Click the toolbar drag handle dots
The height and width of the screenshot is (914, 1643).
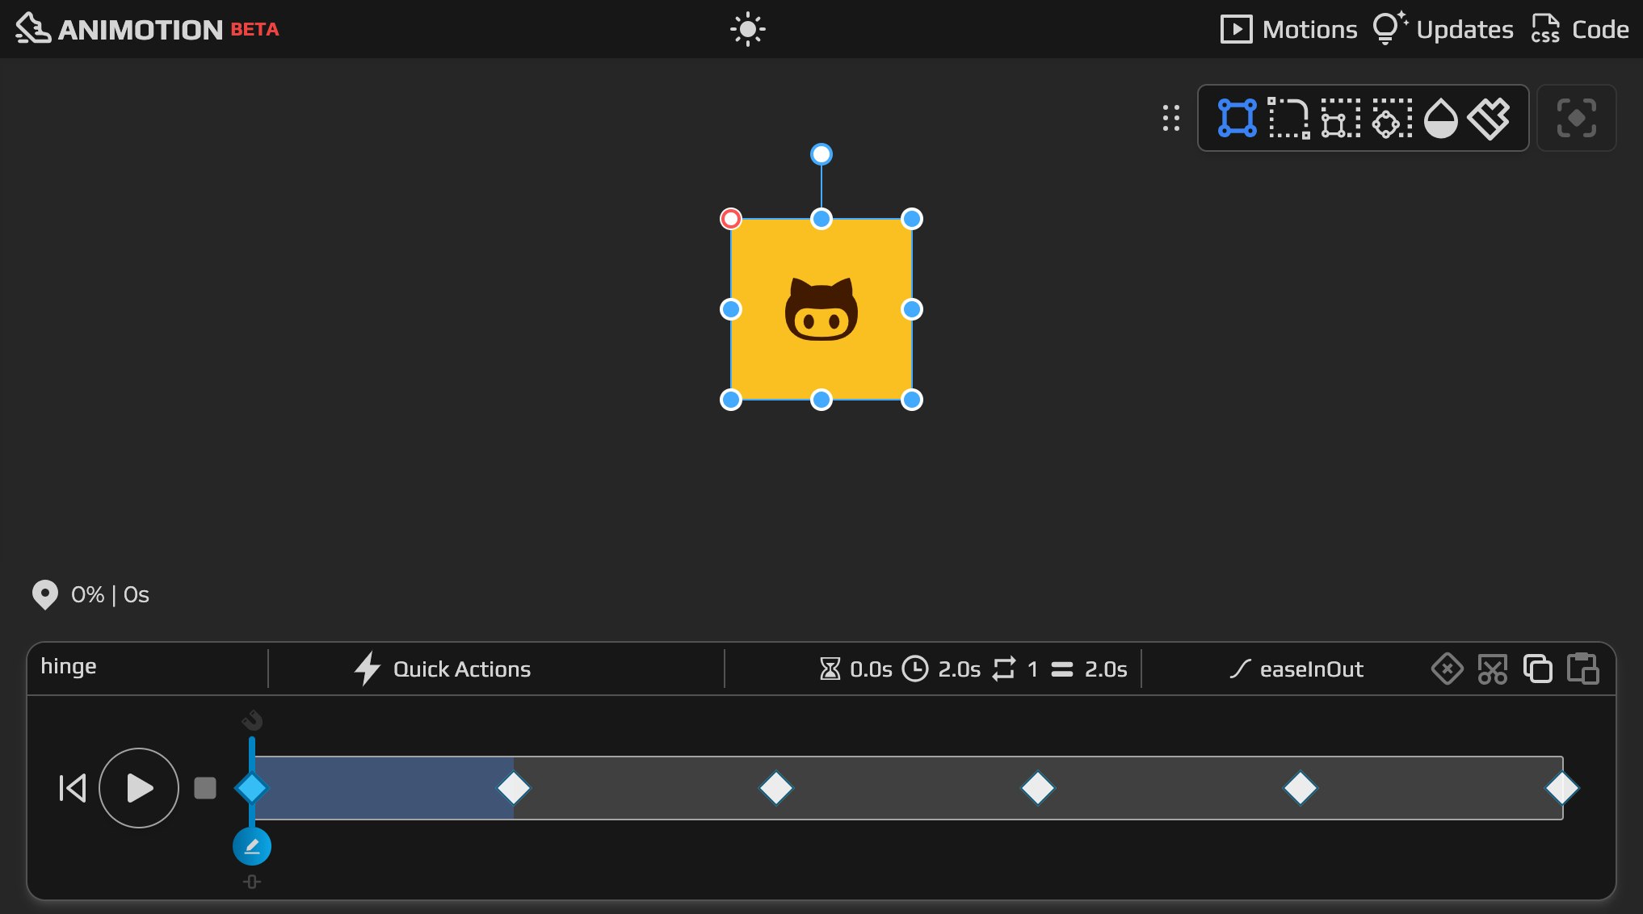point(1171,118)
